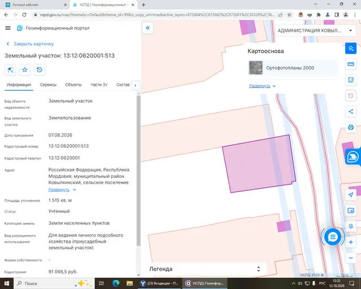The height and width of the screenshot is (289, 361).
Task: Switch to the Объекты tab
Action: click(73, 85)
